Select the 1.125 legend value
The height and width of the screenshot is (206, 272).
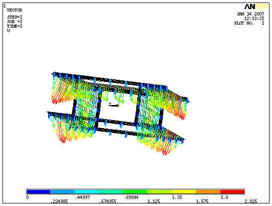point(154,201)
